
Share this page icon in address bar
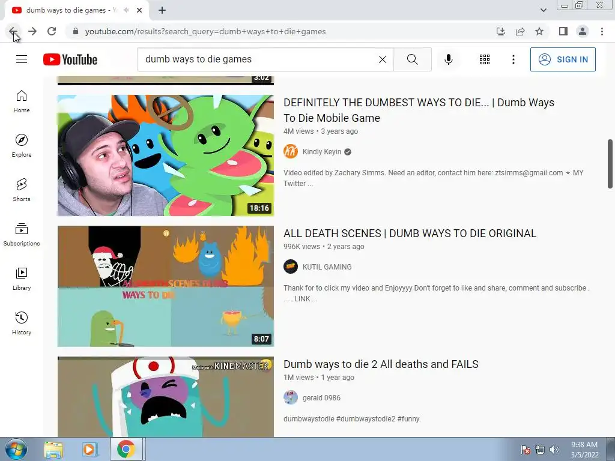pos(520,31)
